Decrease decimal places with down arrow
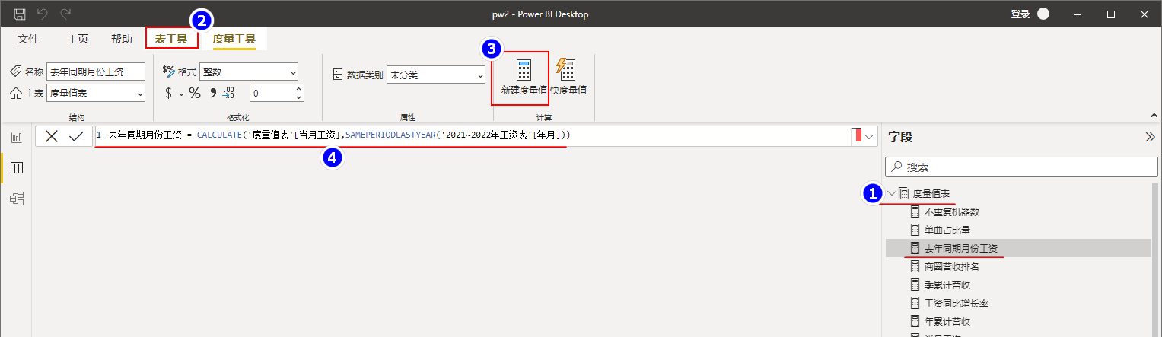Screen dimensions: 1162x337 pyautogui.click(x=298, y=97)
